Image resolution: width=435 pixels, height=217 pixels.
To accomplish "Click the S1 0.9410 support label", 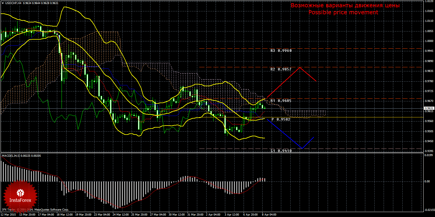I will [x=281, y=151].
